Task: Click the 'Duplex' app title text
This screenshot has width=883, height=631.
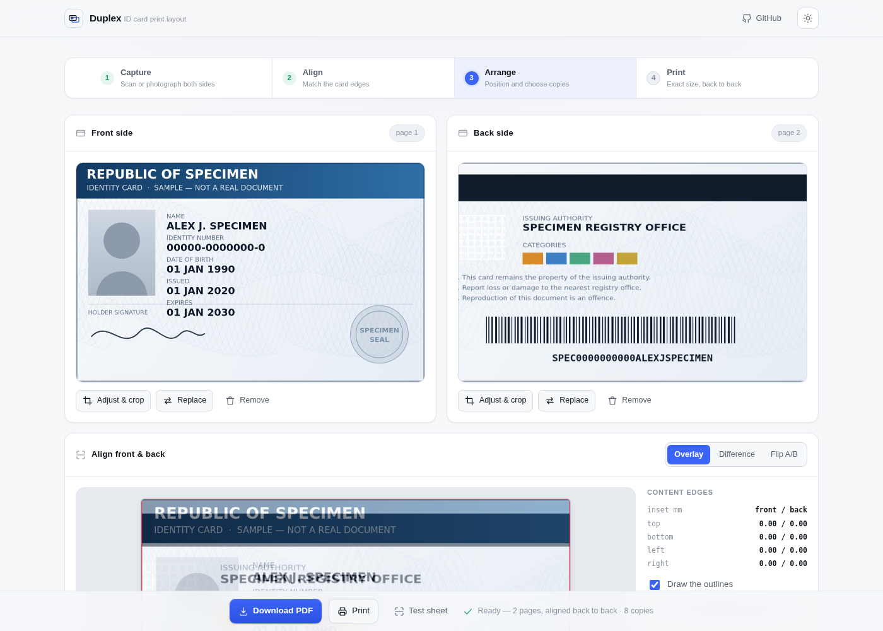Action: 105,18
